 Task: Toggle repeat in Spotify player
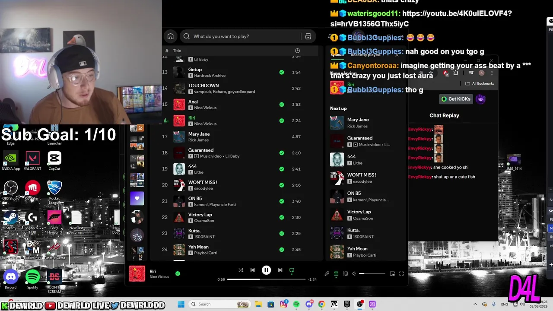click(x=292, y=270)
